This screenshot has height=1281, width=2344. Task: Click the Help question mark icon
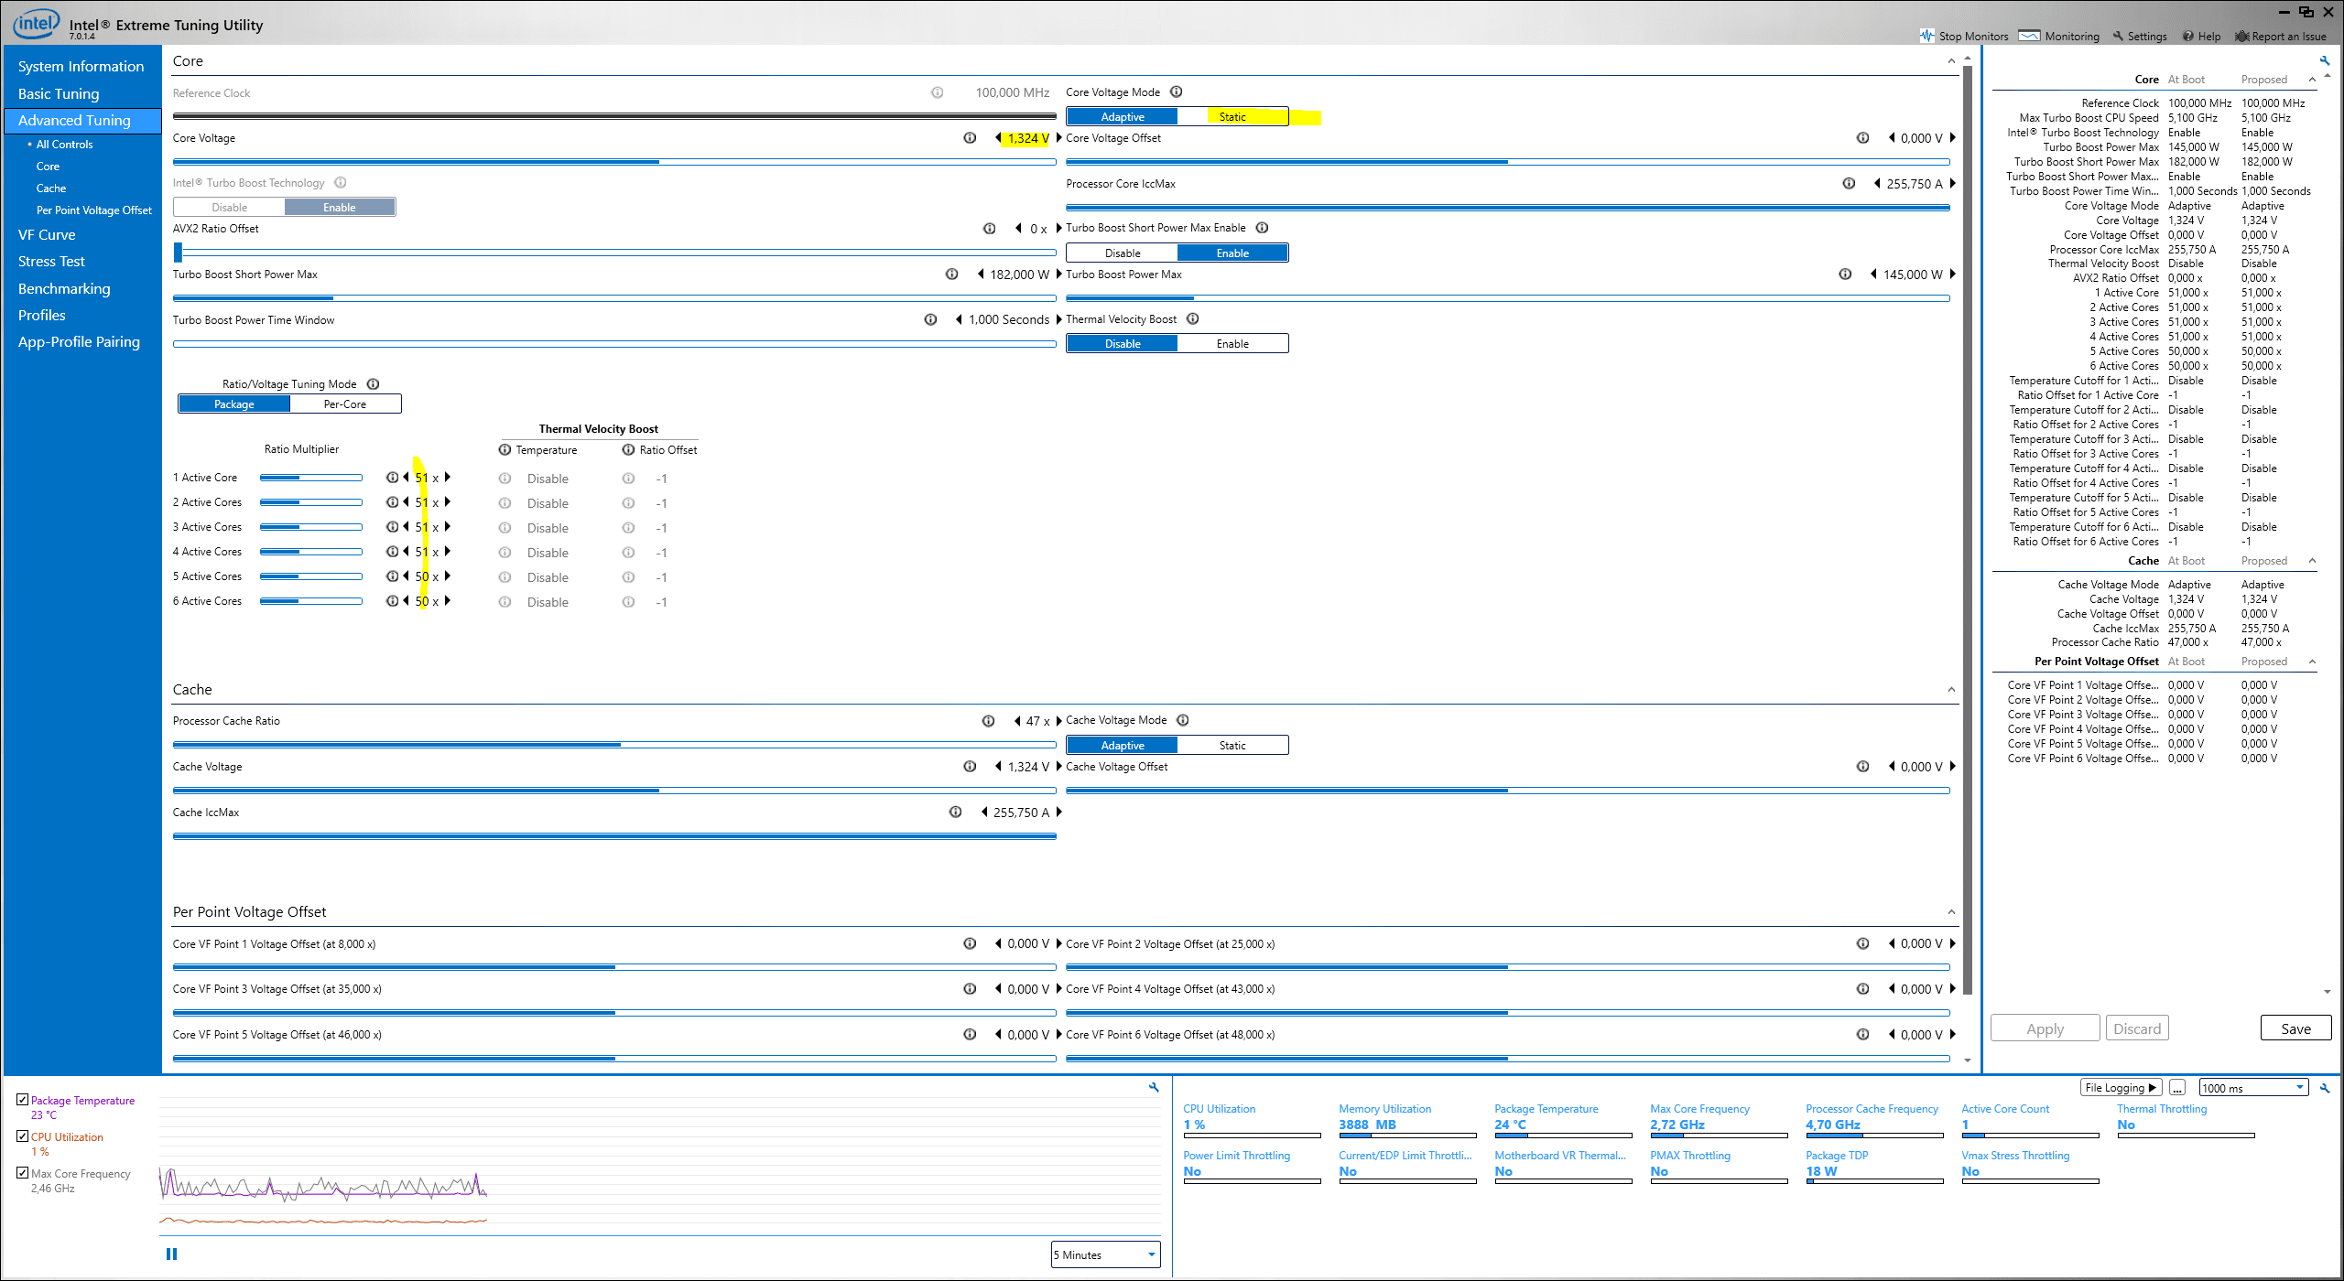[2187, 37]
